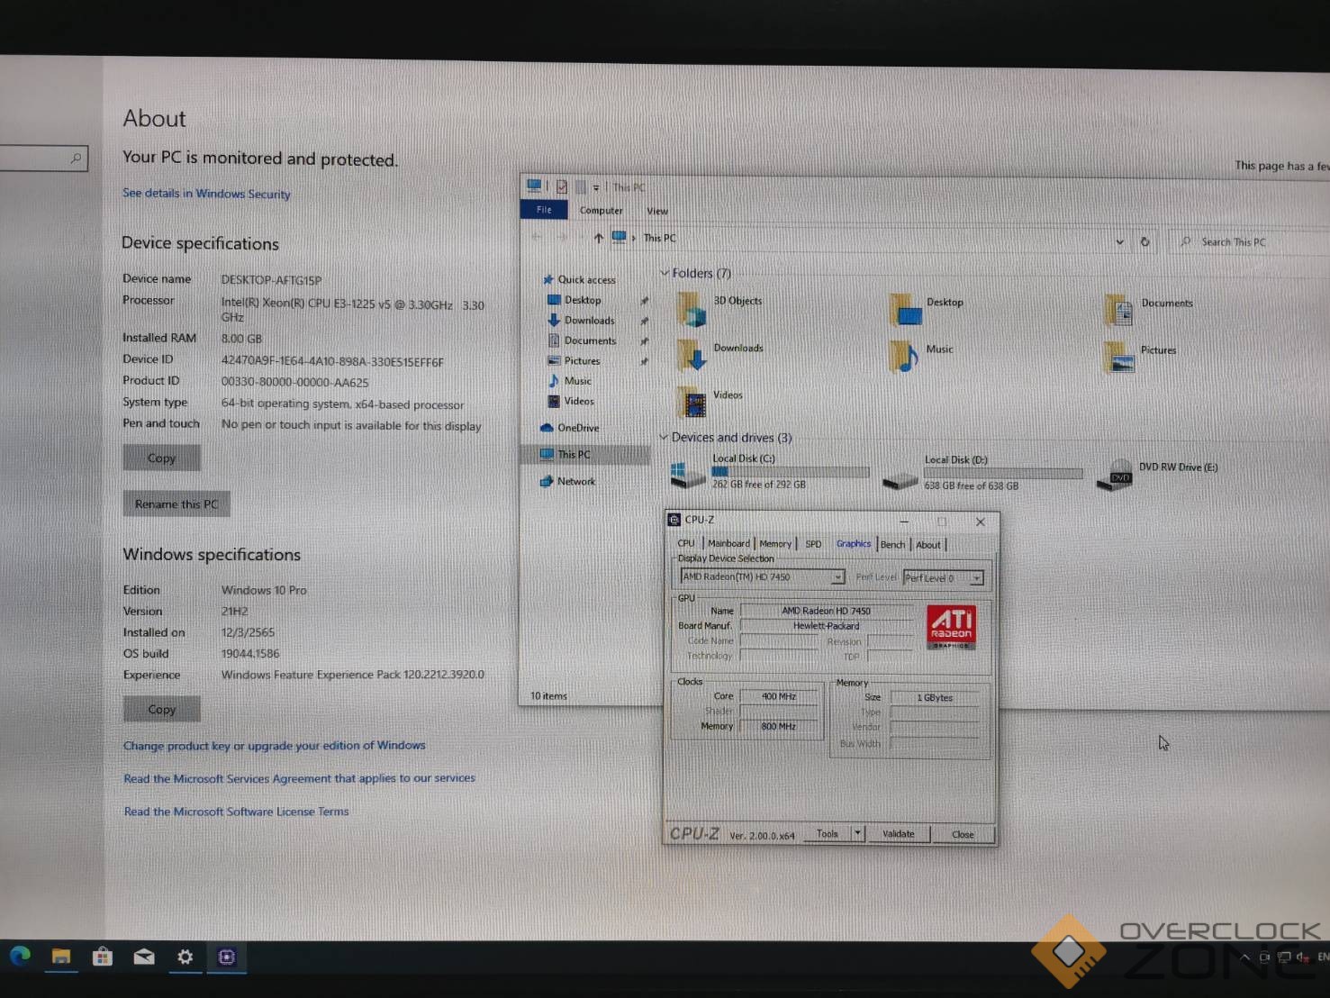Switch to the SPD tab

813,544
